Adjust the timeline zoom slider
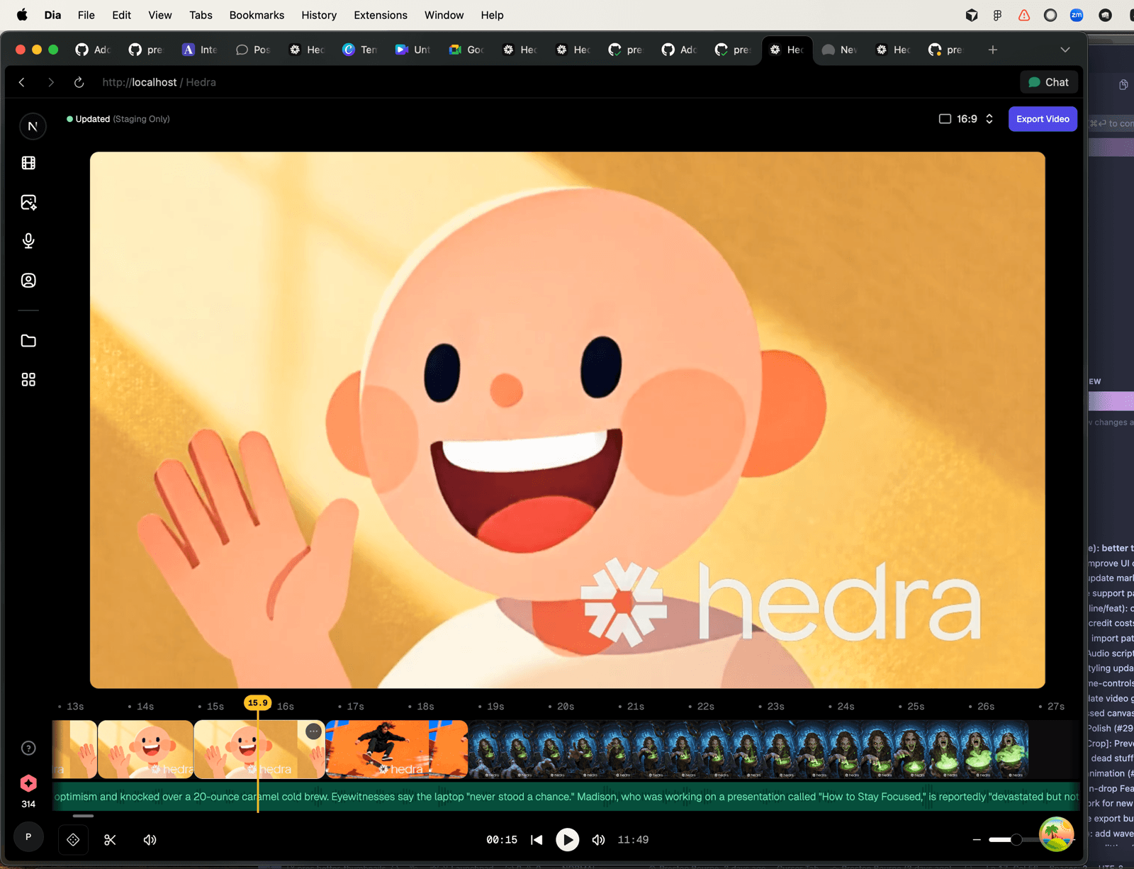This screenshot has width=1134, height=869. pos(1016,840)
